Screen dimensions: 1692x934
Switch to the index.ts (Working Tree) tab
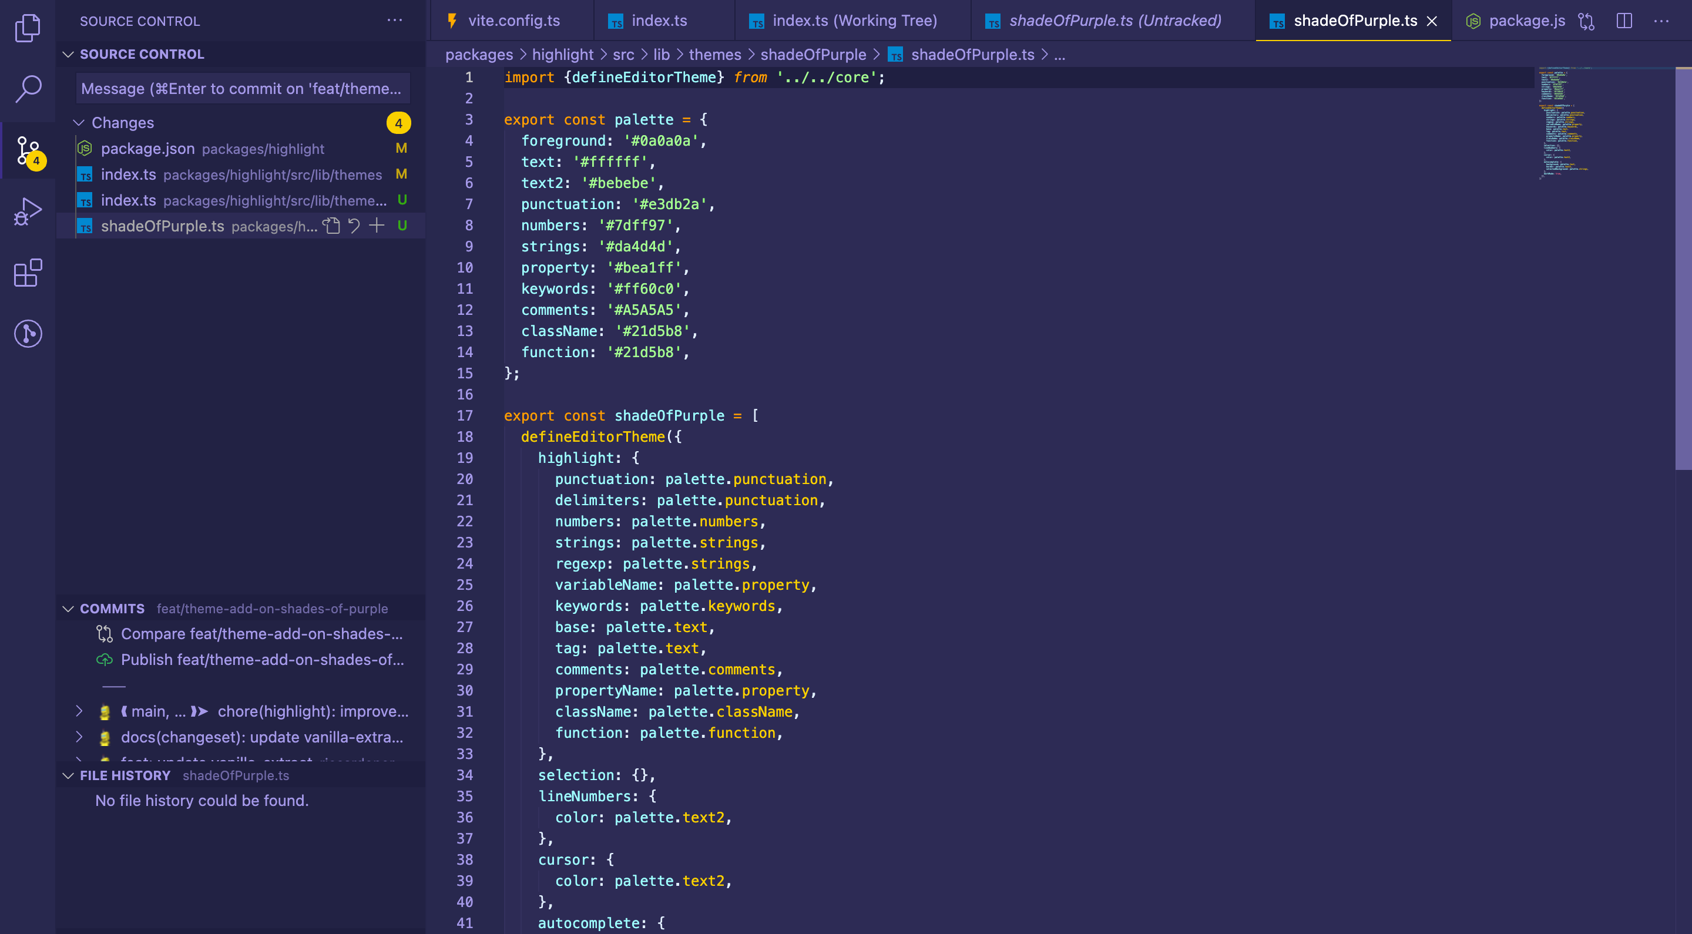coord(852,21)
